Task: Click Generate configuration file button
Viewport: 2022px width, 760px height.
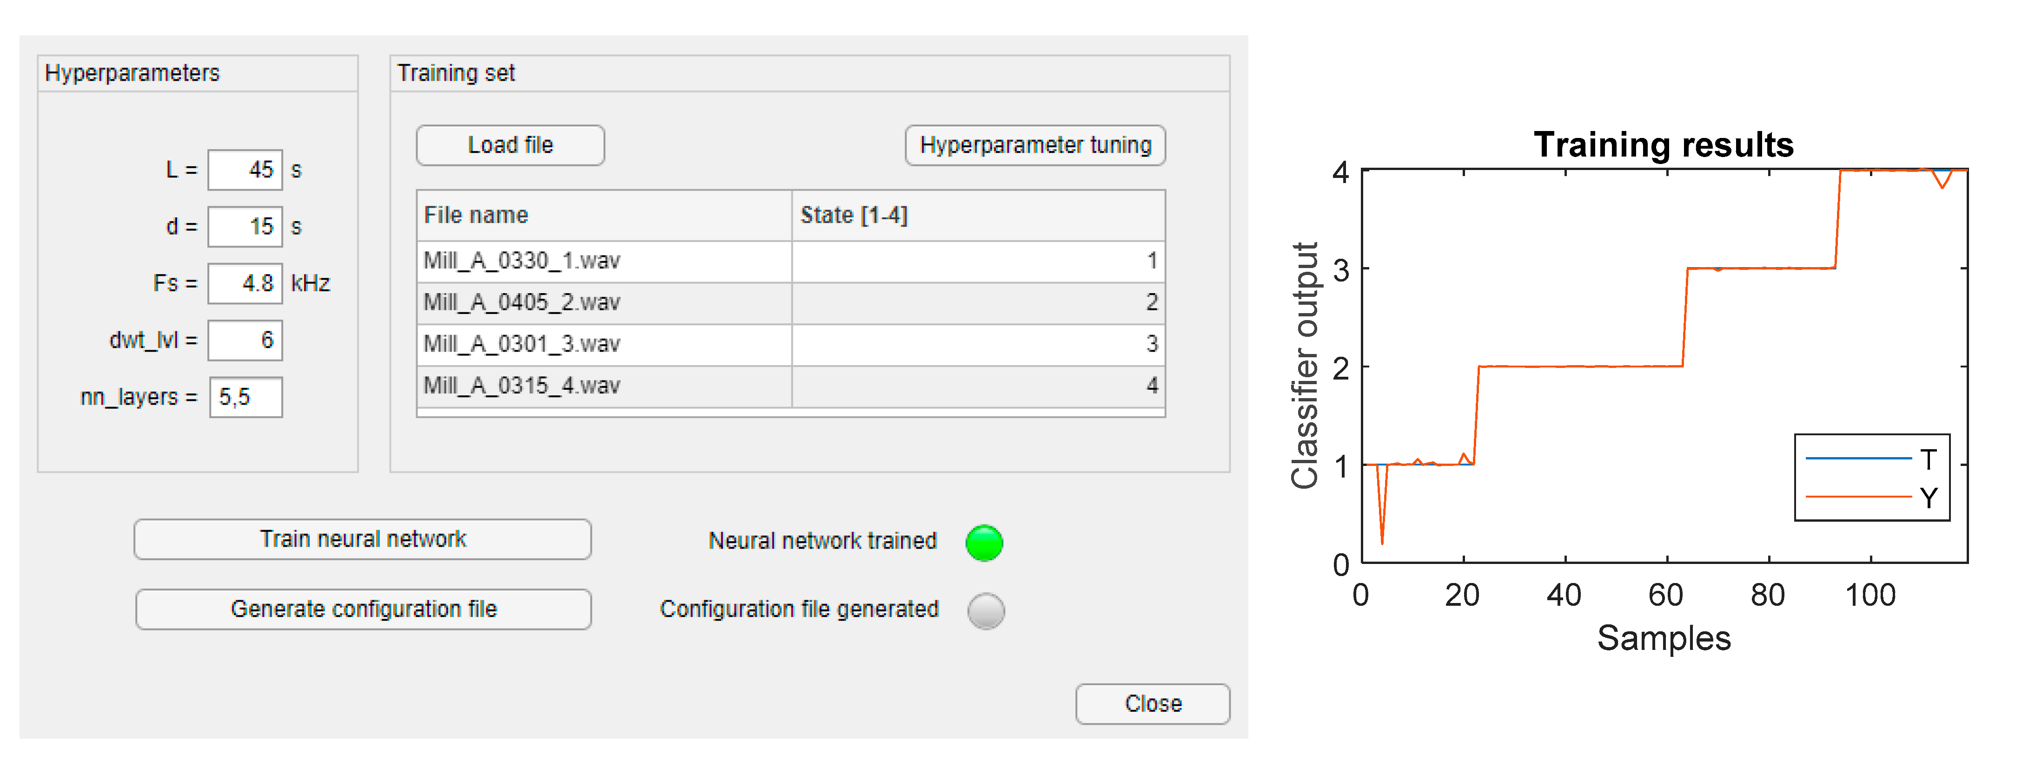Action: (x=364, y=609)
